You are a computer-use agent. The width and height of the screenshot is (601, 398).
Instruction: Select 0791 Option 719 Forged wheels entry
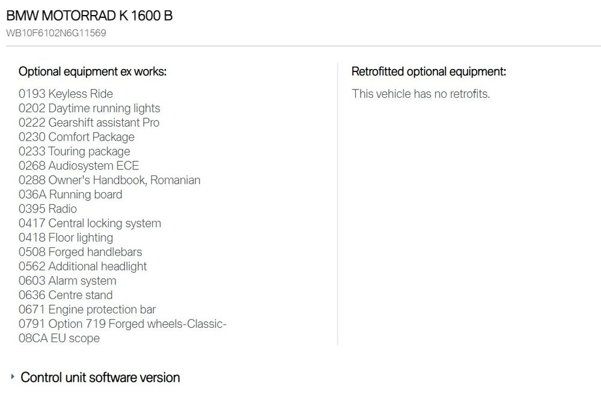point(122,324)
